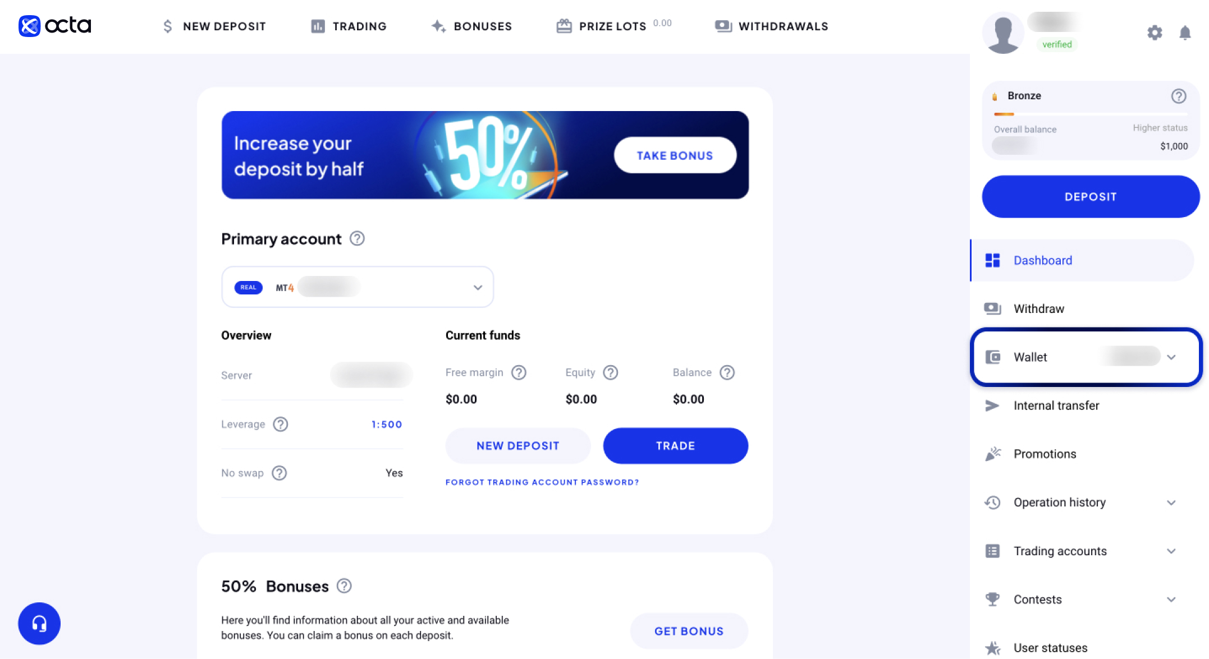The width and height of the screenshot is (1209, 659).
Task: Click the No swap info icon
Action: (279, 473)
